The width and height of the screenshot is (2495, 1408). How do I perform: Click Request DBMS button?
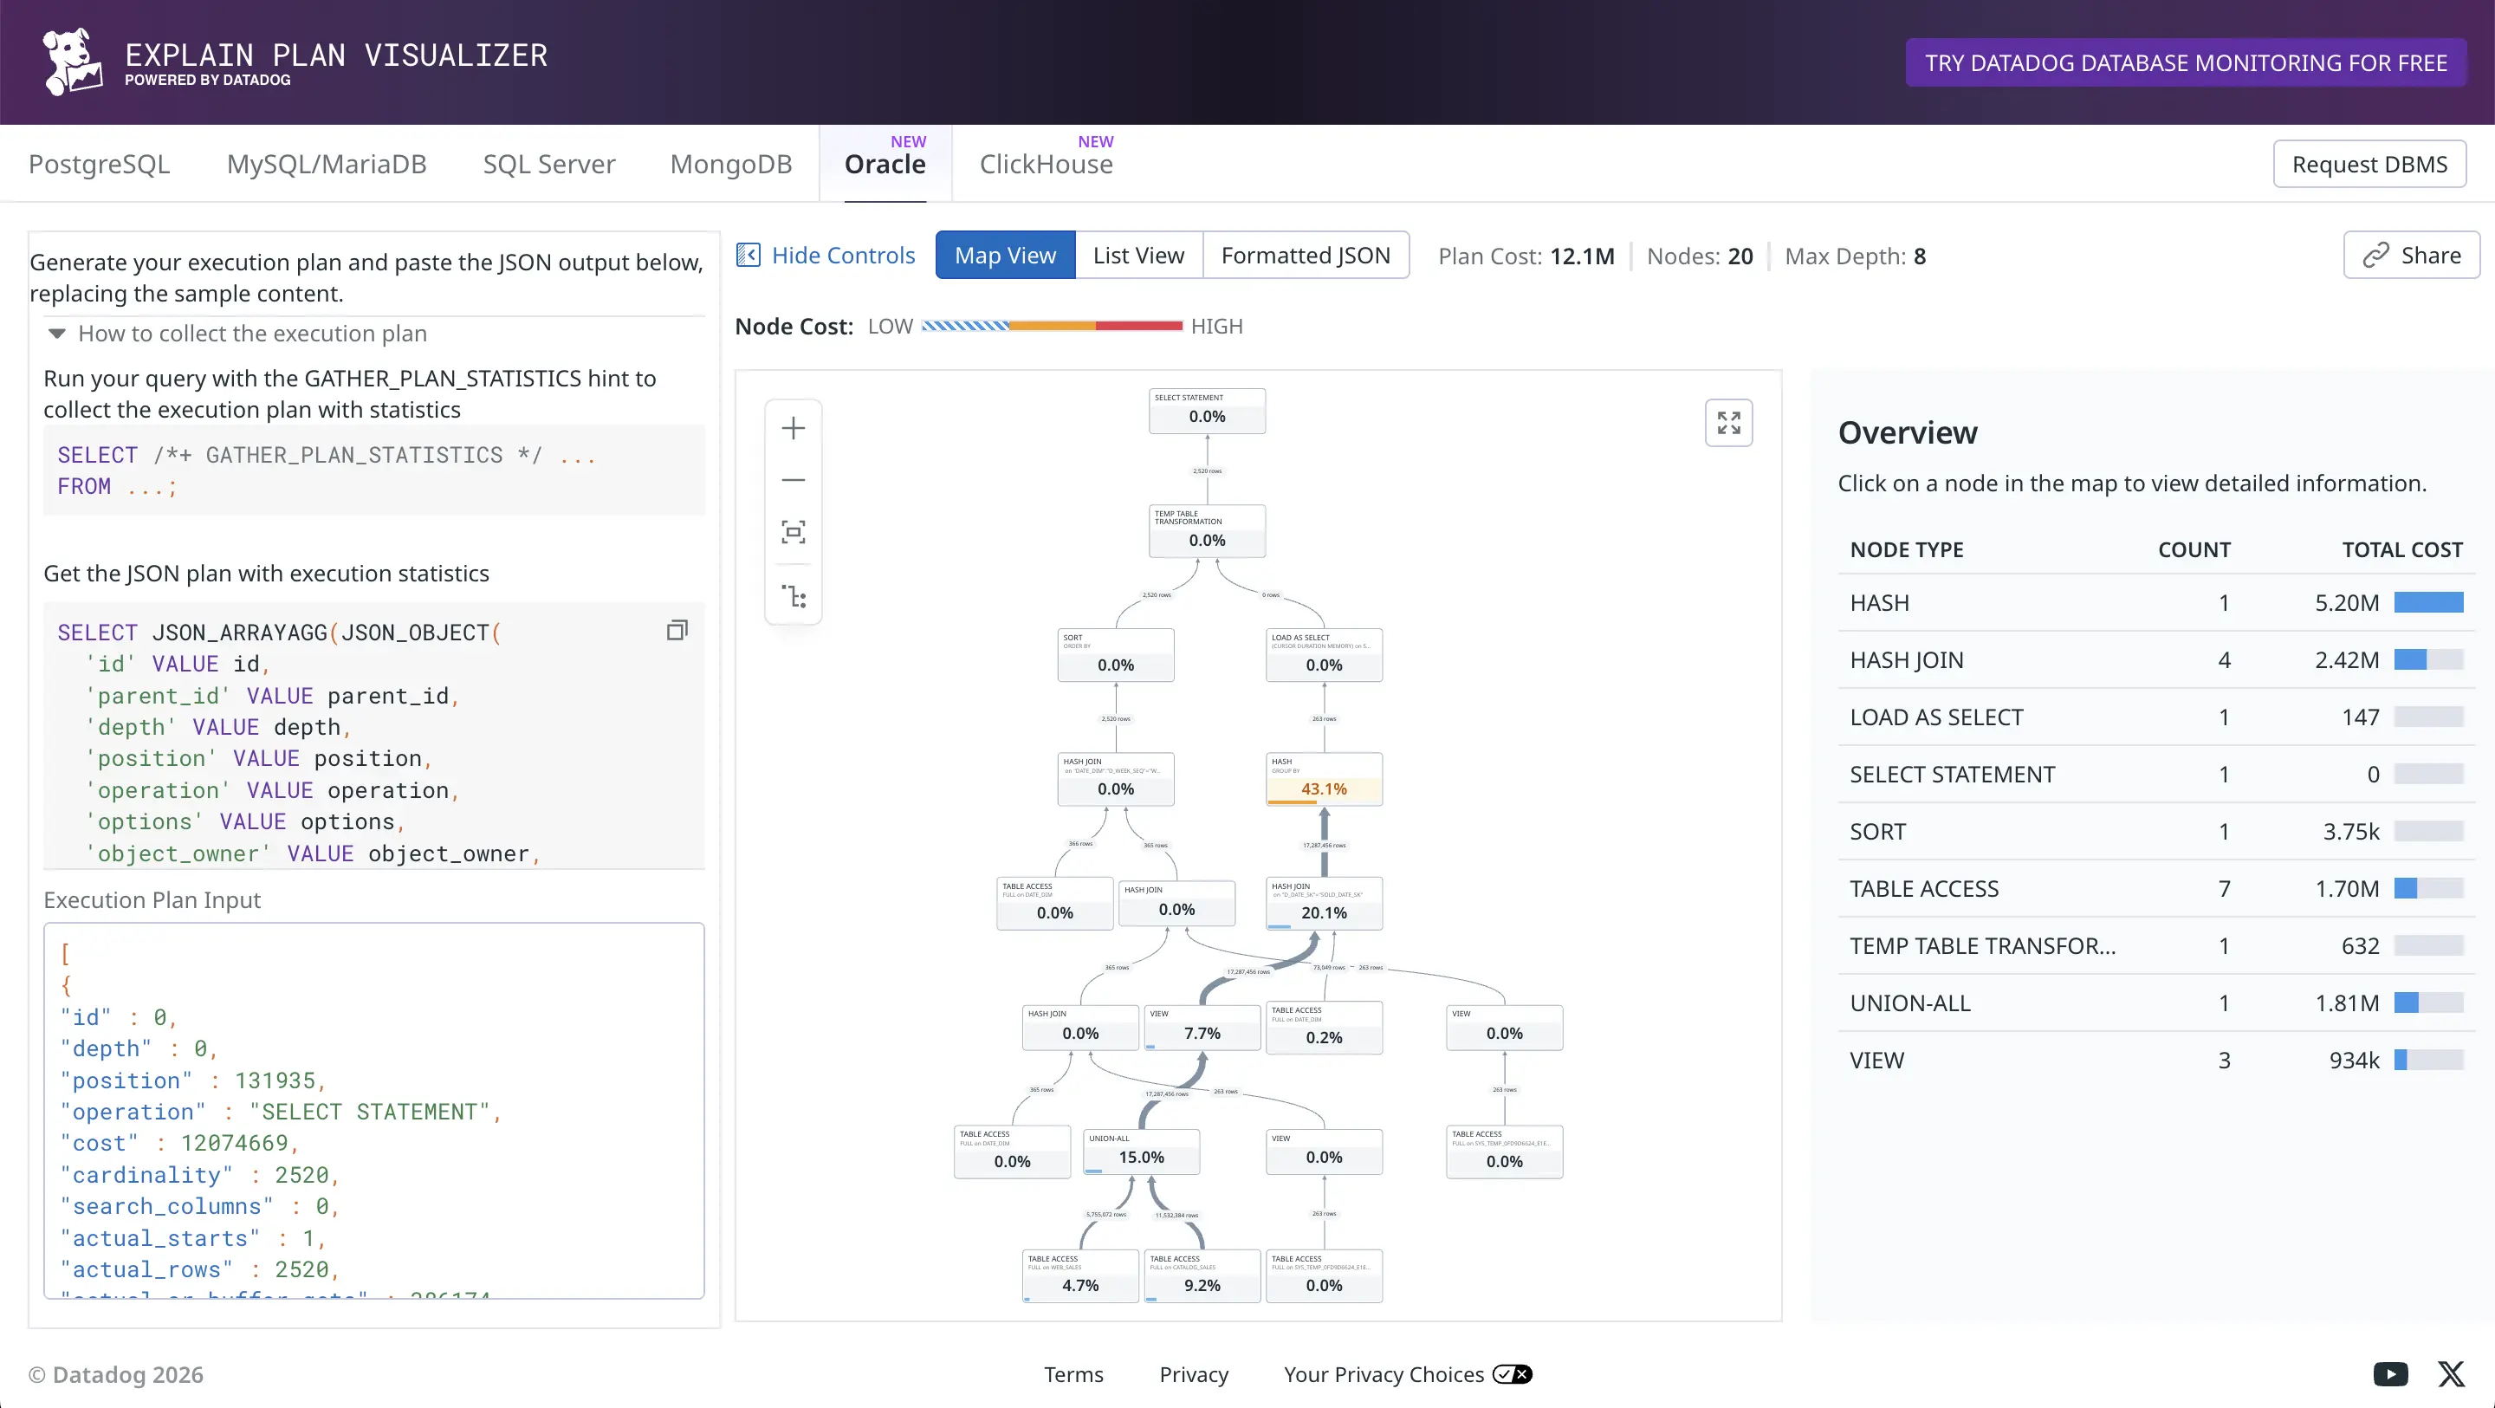pos(2369,164)
